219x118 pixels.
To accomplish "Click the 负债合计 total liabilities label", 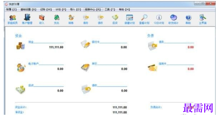I will pyautogui.click(x=156, y=107).
